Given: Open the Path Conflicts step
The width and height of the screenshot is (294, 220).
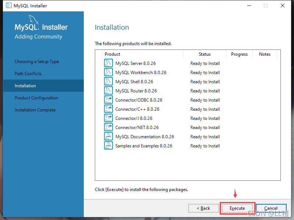Looking at the screenshot, I should [28, 74].
